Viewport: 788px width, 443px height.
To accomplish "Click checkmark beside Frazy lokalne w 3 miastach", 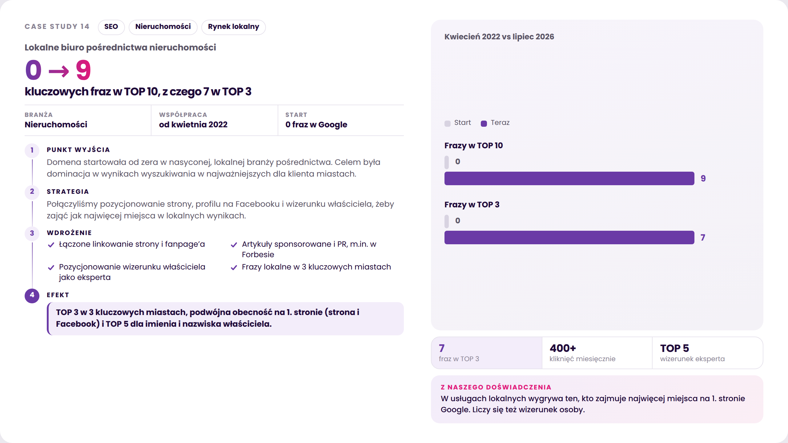I will point(234,268).
